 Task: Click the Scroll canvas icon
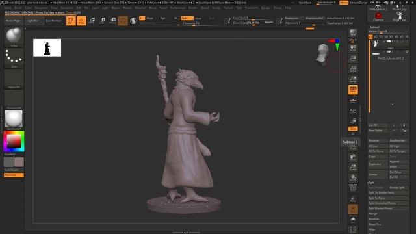(353, 47)
